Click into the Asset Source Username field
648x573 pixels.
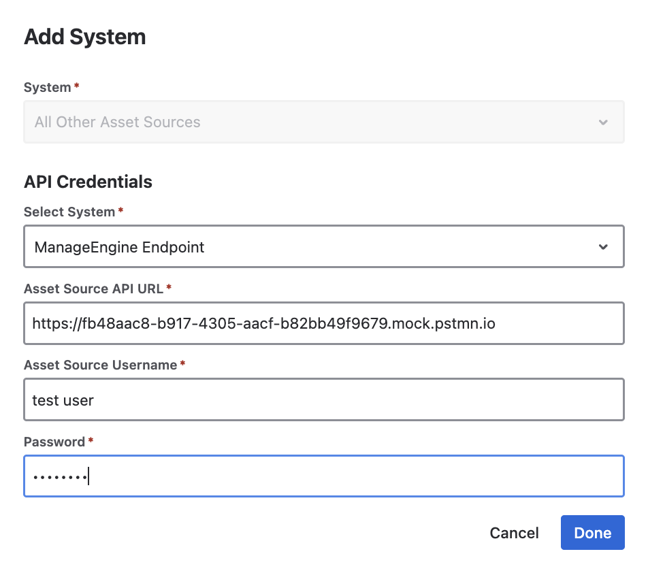coord(324,399)
